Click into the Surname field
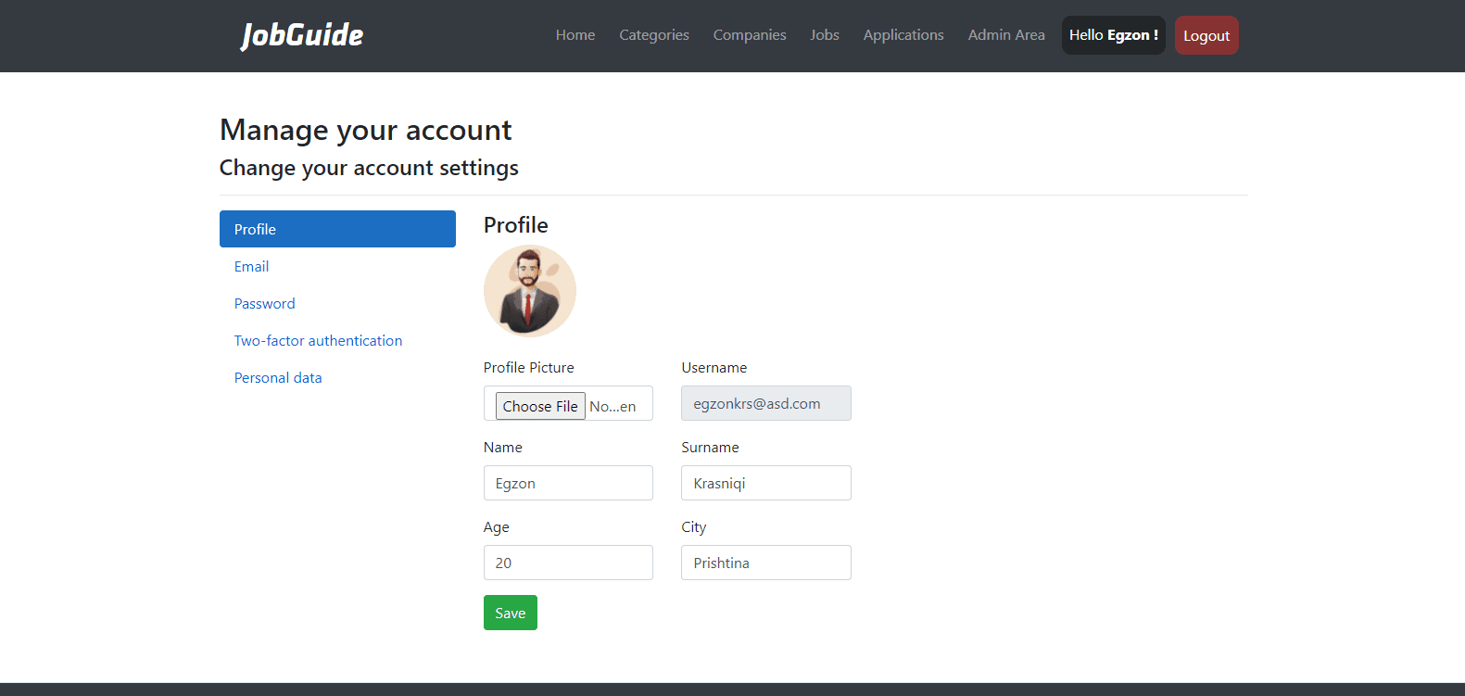The width and height of the screenshot is (1465, 696). [765, 483]
